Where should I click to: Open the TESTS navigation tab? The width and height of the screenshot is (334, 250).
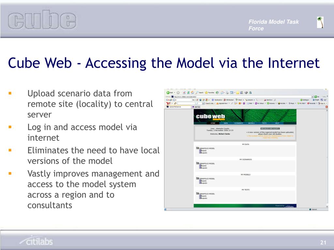click(x=264, y=123)
